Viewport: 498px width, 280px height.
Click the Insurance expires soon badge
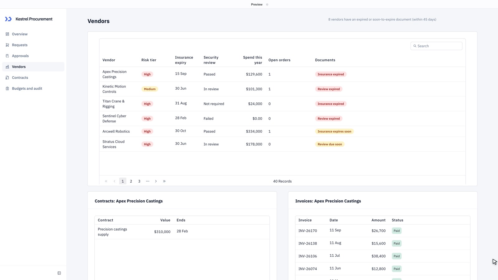coord(334,131)
